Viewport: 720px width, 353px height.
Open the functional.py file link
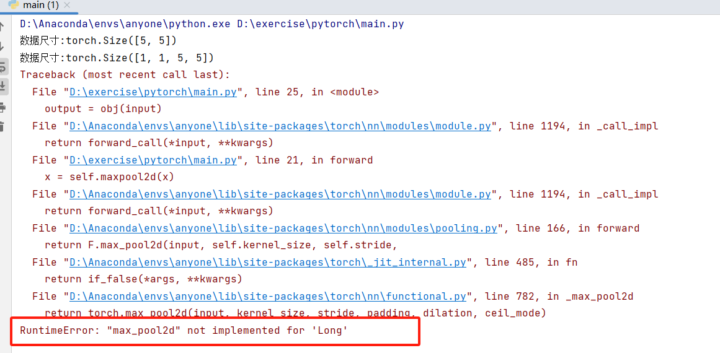[x=268, y=296]
